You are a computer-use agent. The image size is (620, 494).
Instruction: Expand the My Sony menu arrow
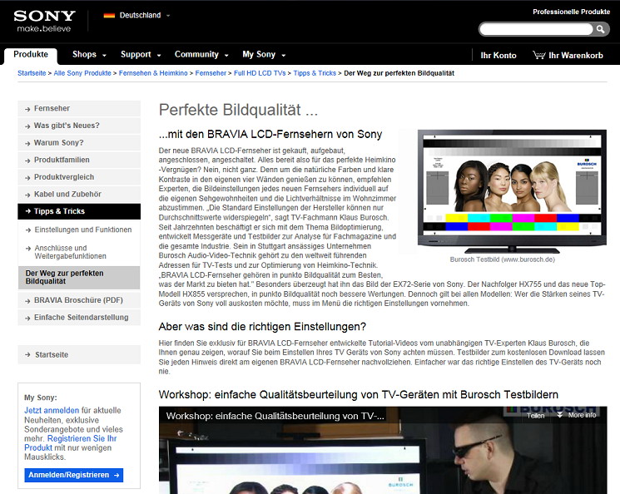[284, 56]
